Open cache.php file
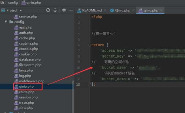The width and height of the screenshot is (185, 113). tap(27, 38)
